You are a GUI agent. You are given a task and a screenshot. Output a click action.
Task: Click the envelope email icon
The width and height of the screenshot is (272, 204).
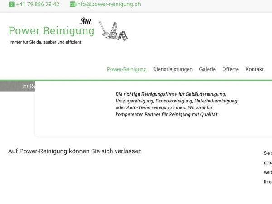click(73, 5)
